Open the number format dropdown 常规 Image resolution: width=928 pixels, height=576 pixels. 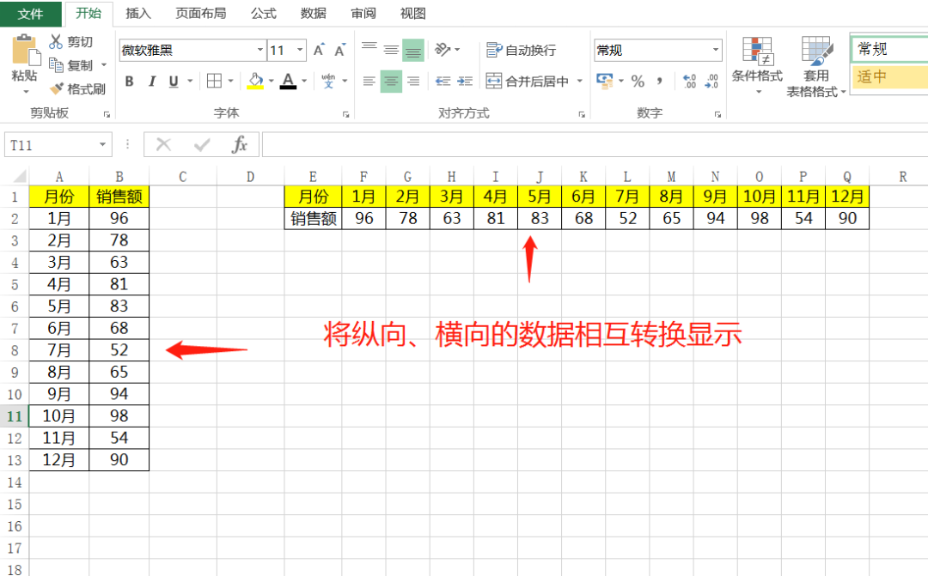pyautogui.click(x=716, y=51)
